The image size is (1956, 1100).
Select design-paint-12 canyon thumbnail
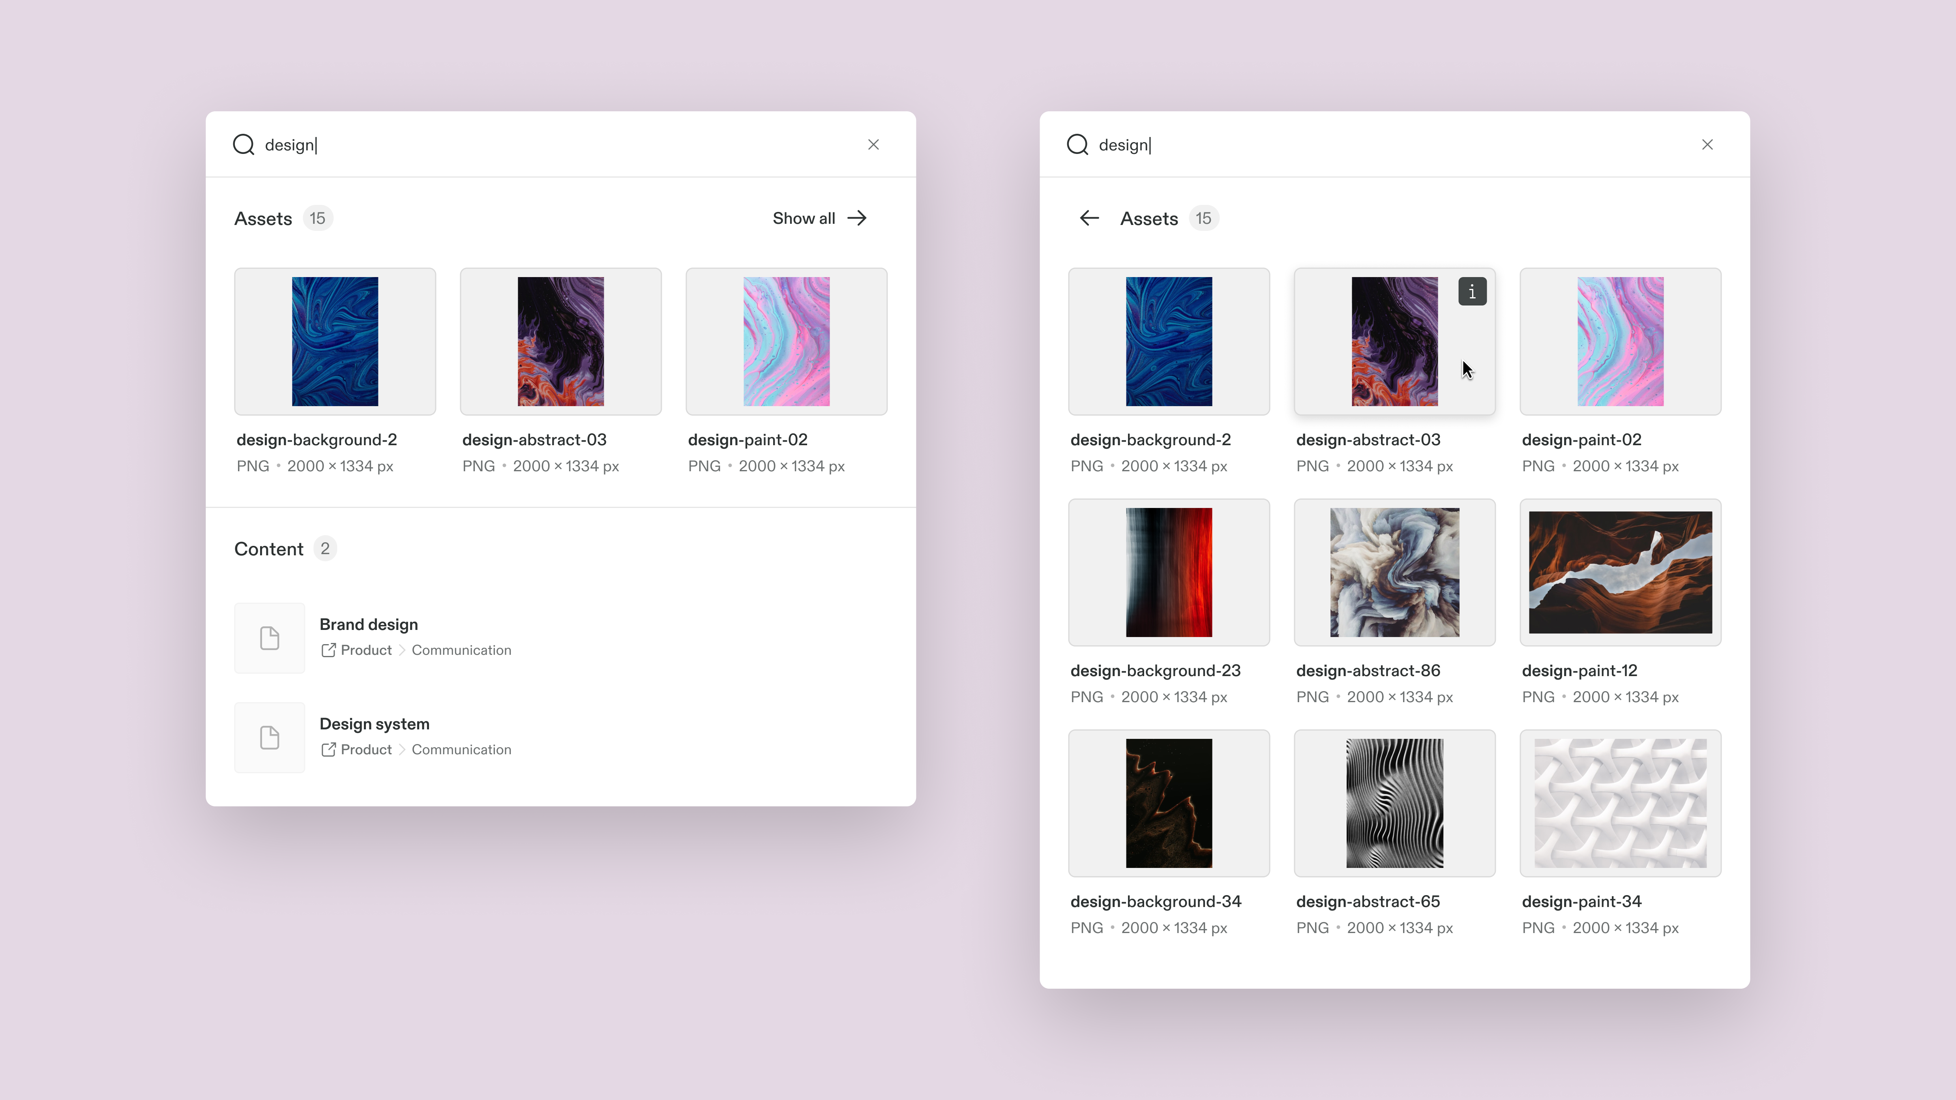point(1620,572)
